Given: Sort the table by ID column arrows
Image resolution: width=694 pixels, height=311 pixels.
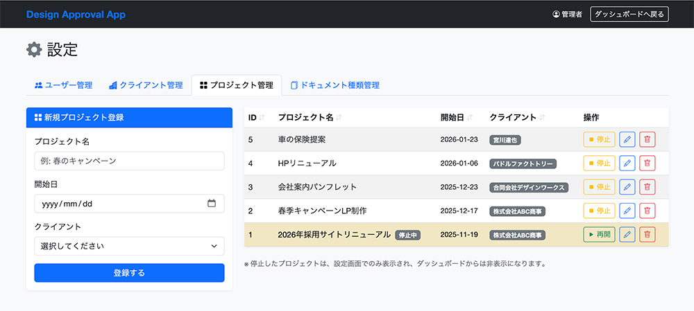Looking at the screenshot, I should coord(262,118).
